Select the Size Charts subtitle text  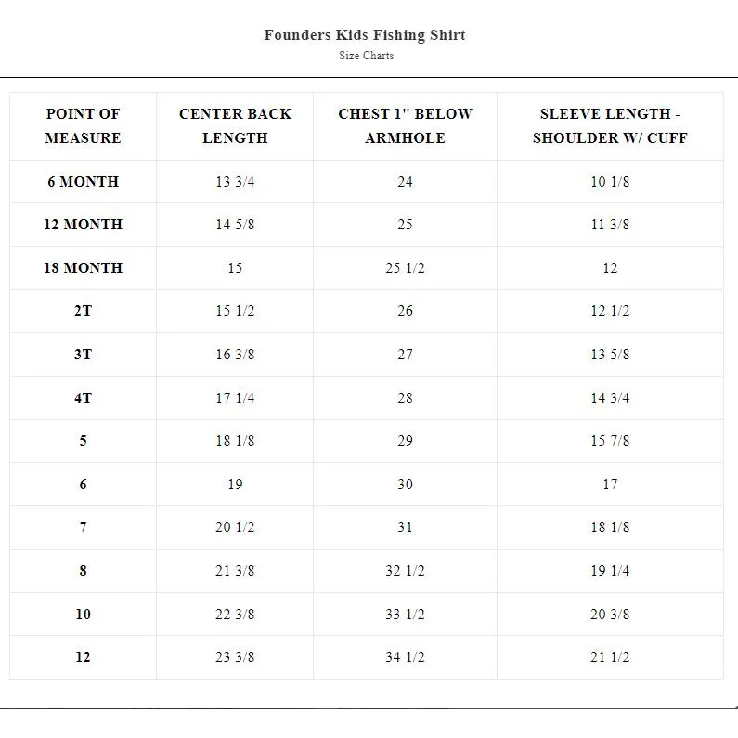click(366, 56)
